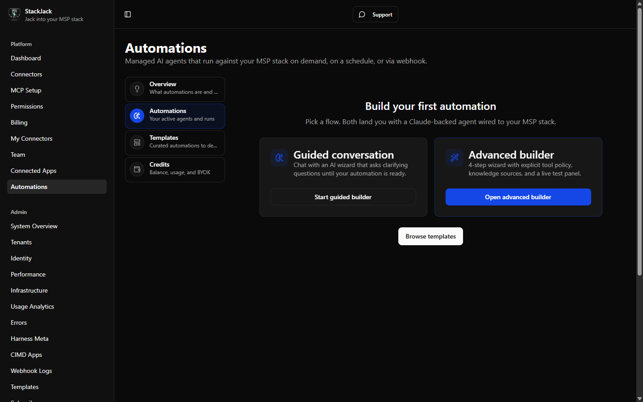Open System Overview admin page
This screenshot has height=402, width=643.
pyautogui.click(x=57, y=226)
